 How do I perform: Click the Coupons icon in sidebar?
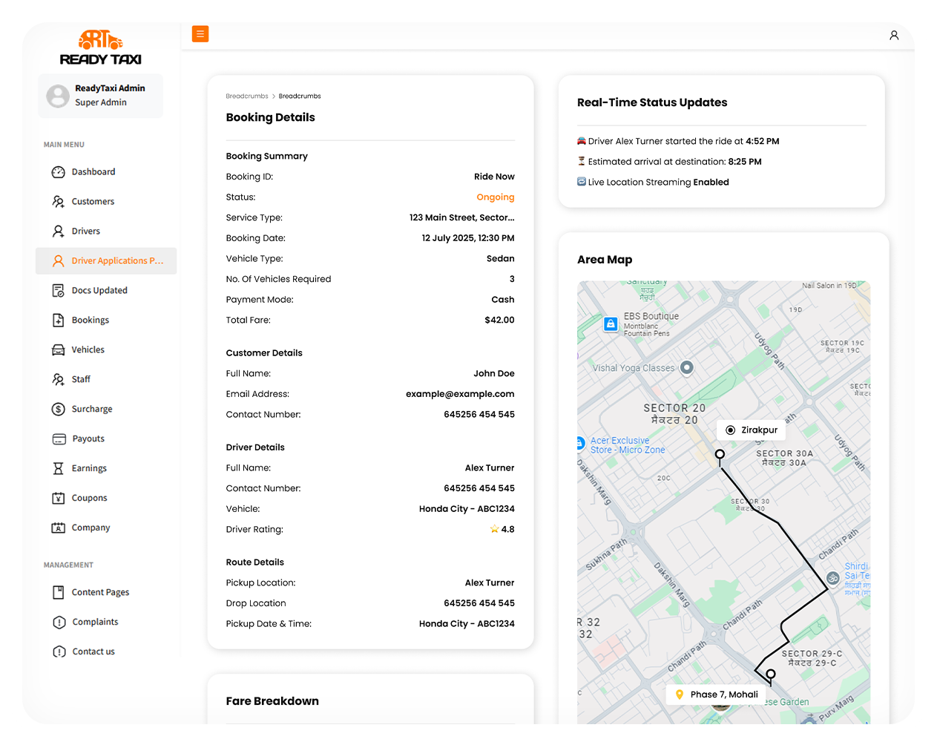tap(59, 499)
